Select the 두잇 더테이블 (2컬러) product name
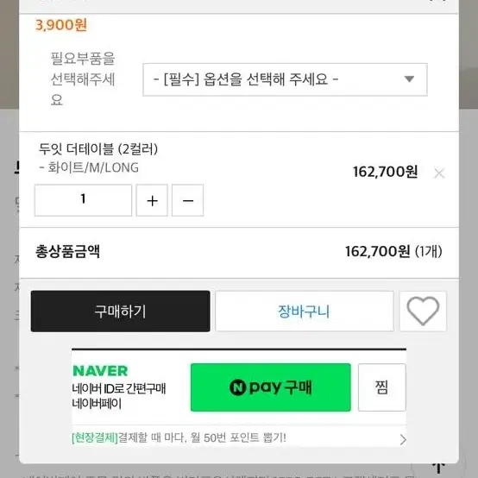478x478 pixels. [98, 149]
